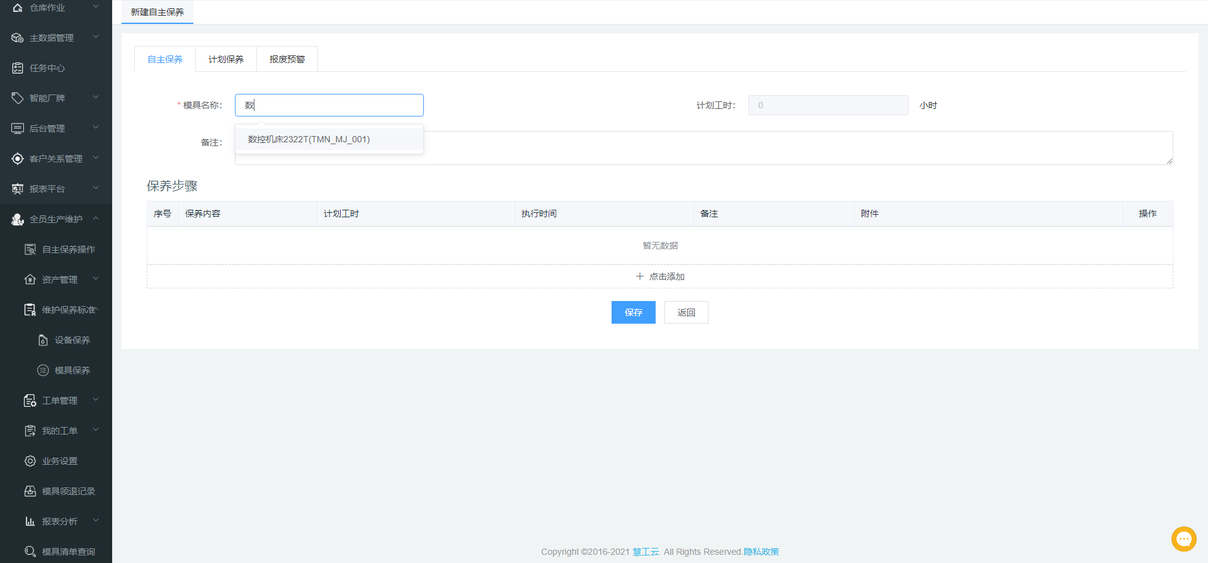Click the 模具保养 circle icon
The width and height of the screenshot is (1208, 563).
click(43, 370)
